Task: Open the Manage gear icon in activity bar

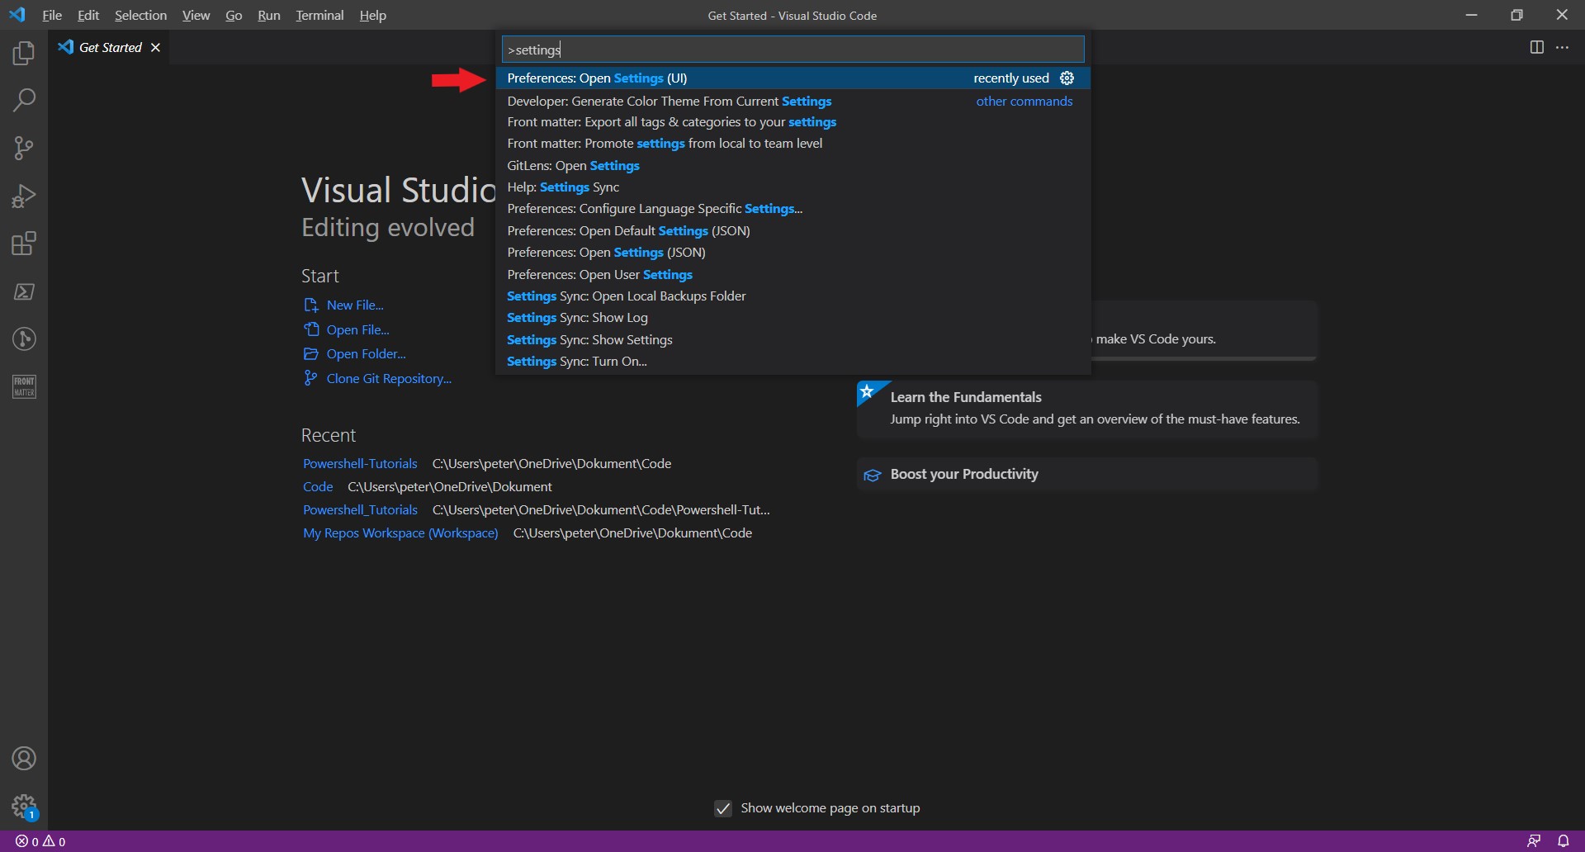Action: click(24, 806)
